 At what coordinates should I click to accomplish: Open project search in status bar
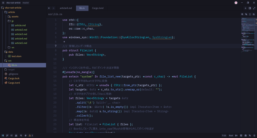pyautogui.click(x=21, y=136)
